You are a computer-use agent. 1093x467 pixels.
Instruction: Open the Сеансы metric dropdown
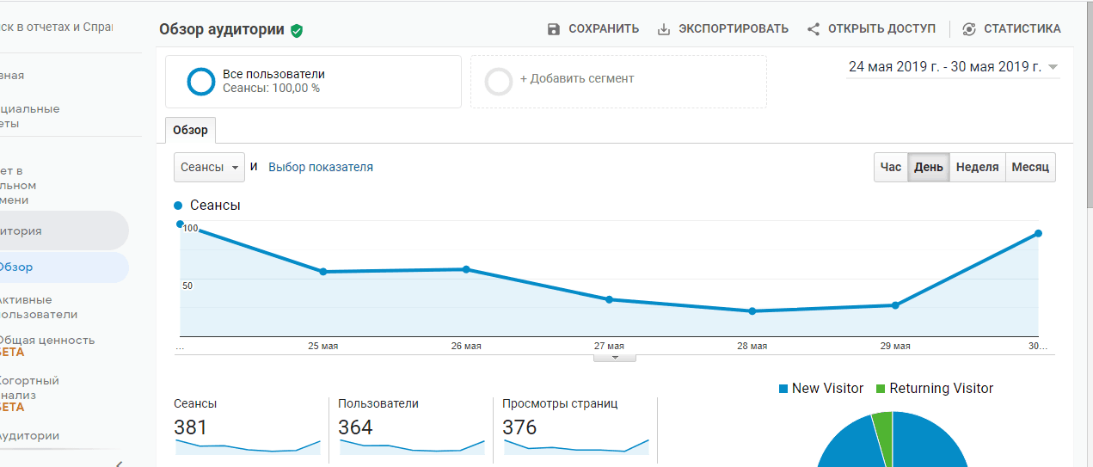[209, 167]
